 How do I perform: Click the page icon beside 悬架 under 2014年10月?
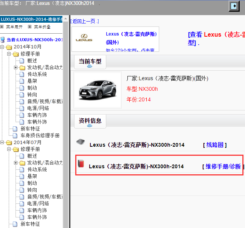(22, 81)
